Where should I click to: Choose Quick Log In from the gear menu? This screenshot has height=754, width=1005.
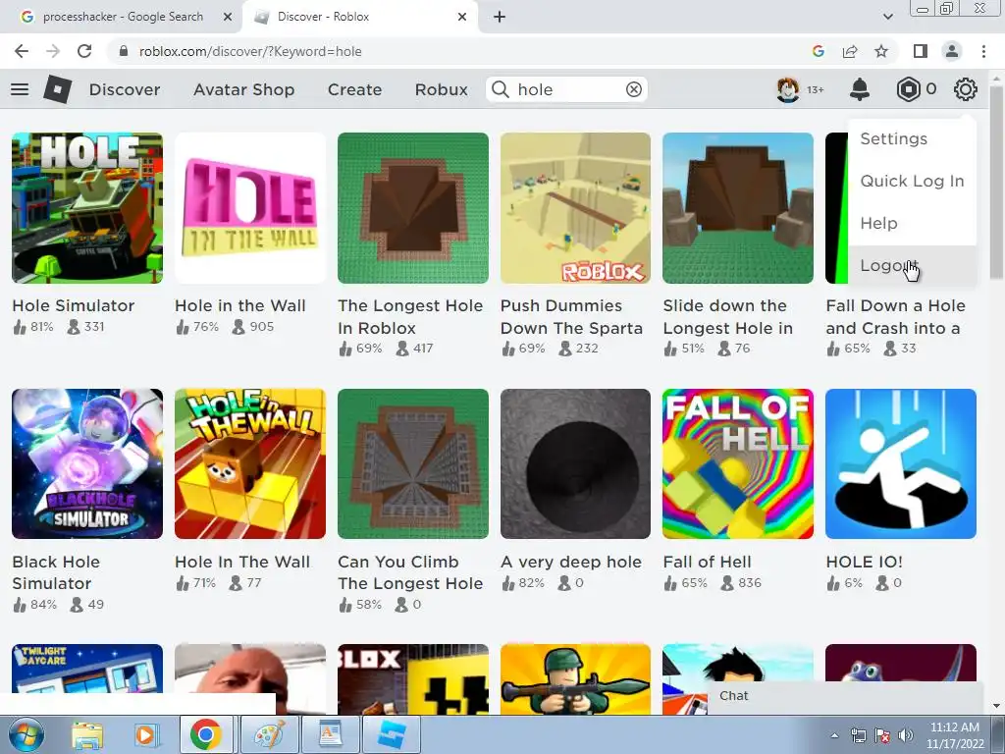(x=912, y=181)
